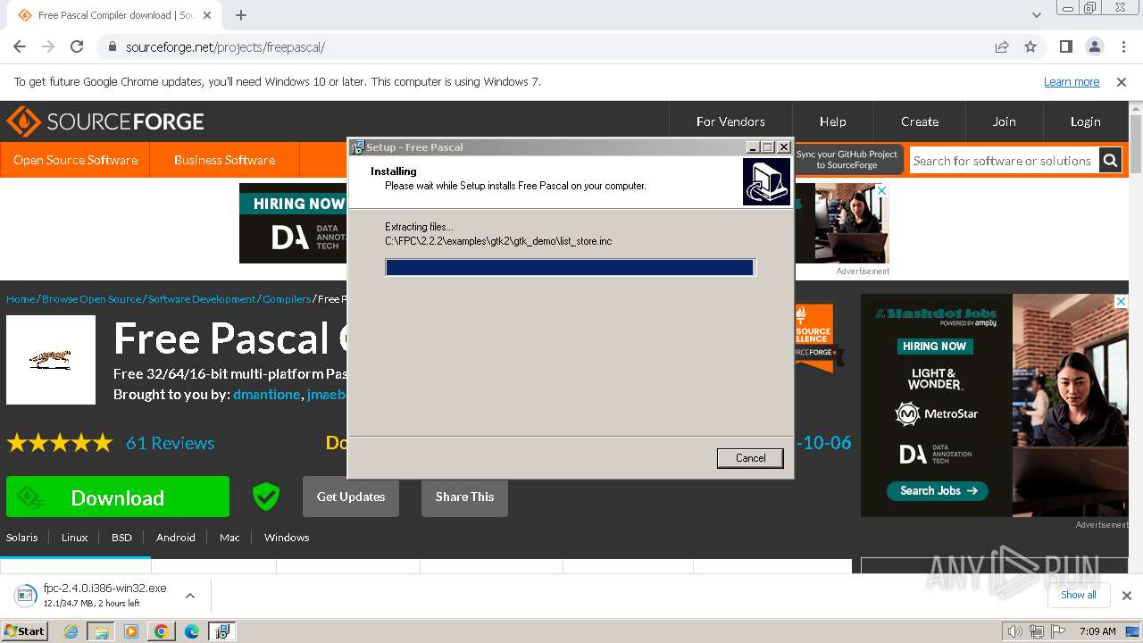Open Chrome side panel

pos(1065,46)
